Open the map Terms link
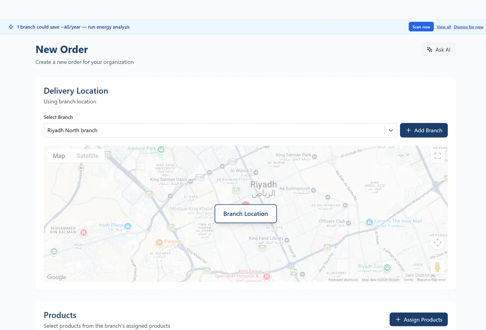 (x=408, y=280)
